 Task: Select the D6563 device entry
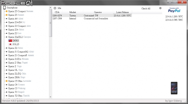click(16, 40)
